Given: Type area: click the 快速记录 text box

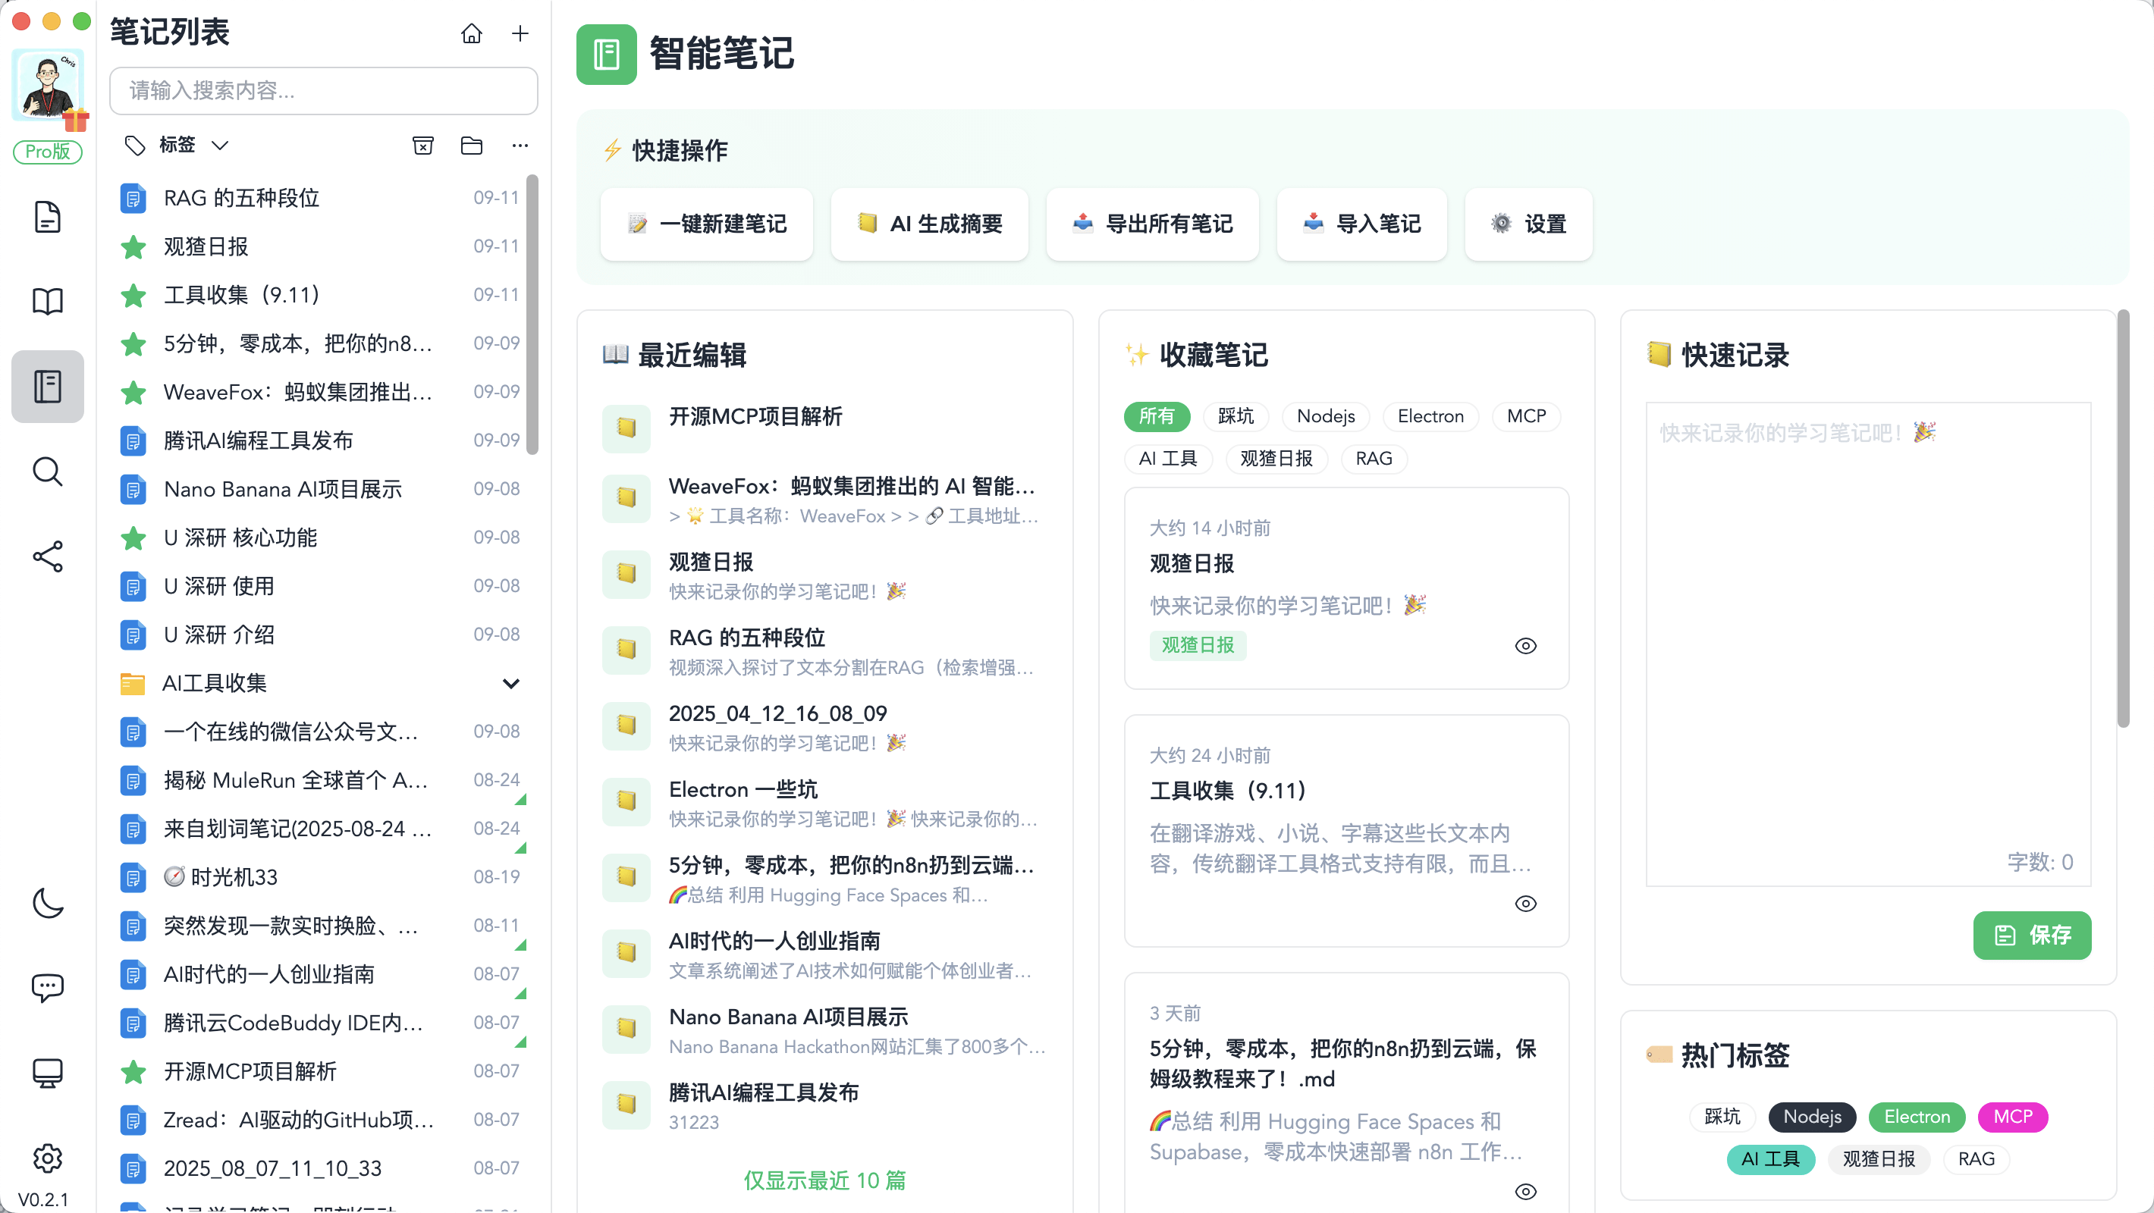Looking at the screenshot, I should 1868,644.
